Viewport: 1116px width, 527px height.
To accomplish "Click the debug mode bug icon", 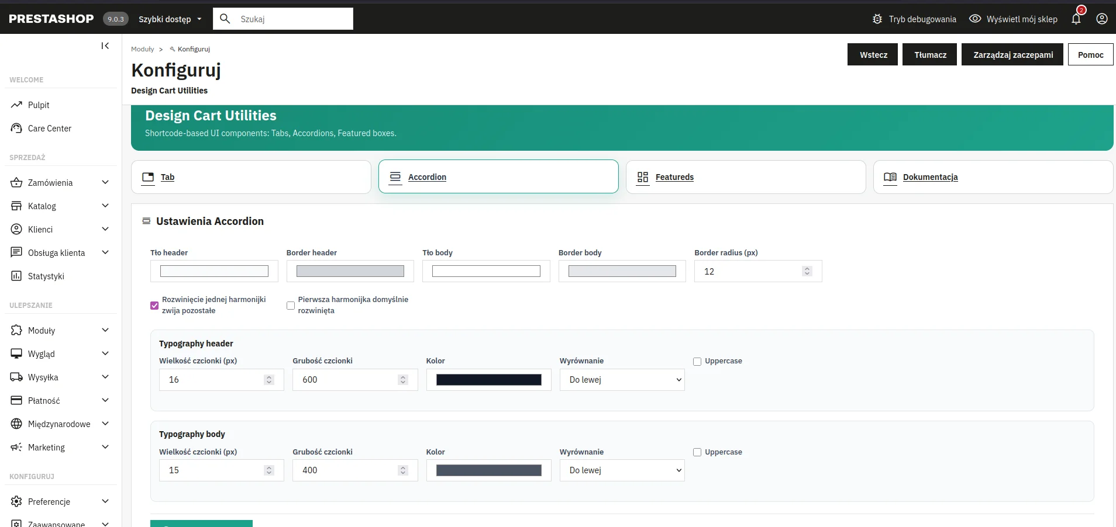I will pyautogui.click(x=877, y=19).
